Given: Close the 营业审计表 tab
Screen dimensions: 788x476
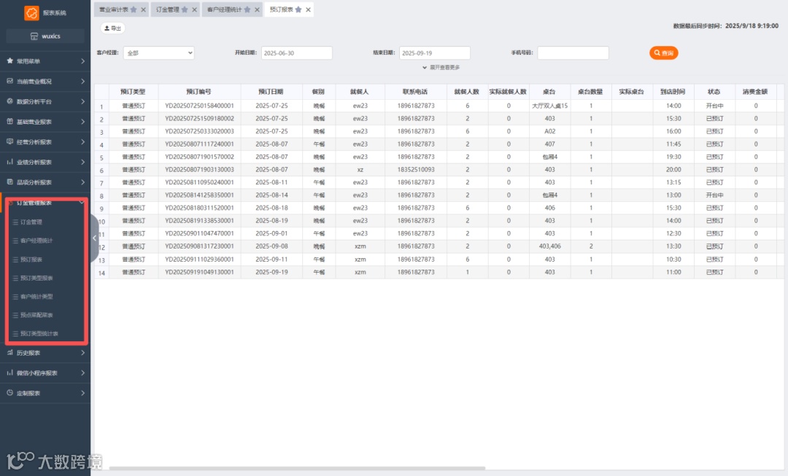Looking at the screenshot, I should [x=143, y=9].
